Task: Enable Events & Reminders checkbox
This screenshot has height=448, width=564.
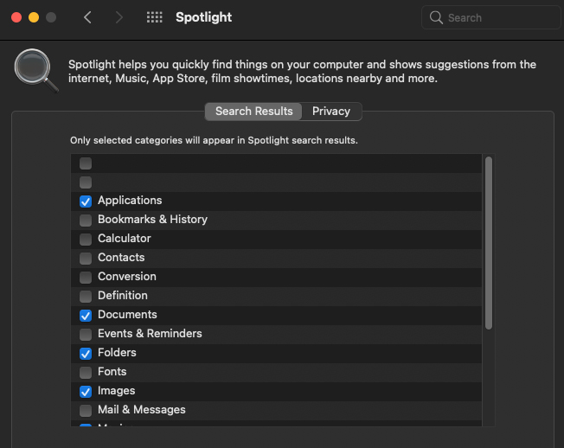Action: [86, 334]
